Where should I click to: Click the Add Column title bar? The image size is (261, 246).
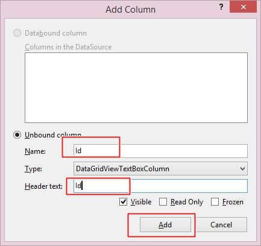(131, 10)
